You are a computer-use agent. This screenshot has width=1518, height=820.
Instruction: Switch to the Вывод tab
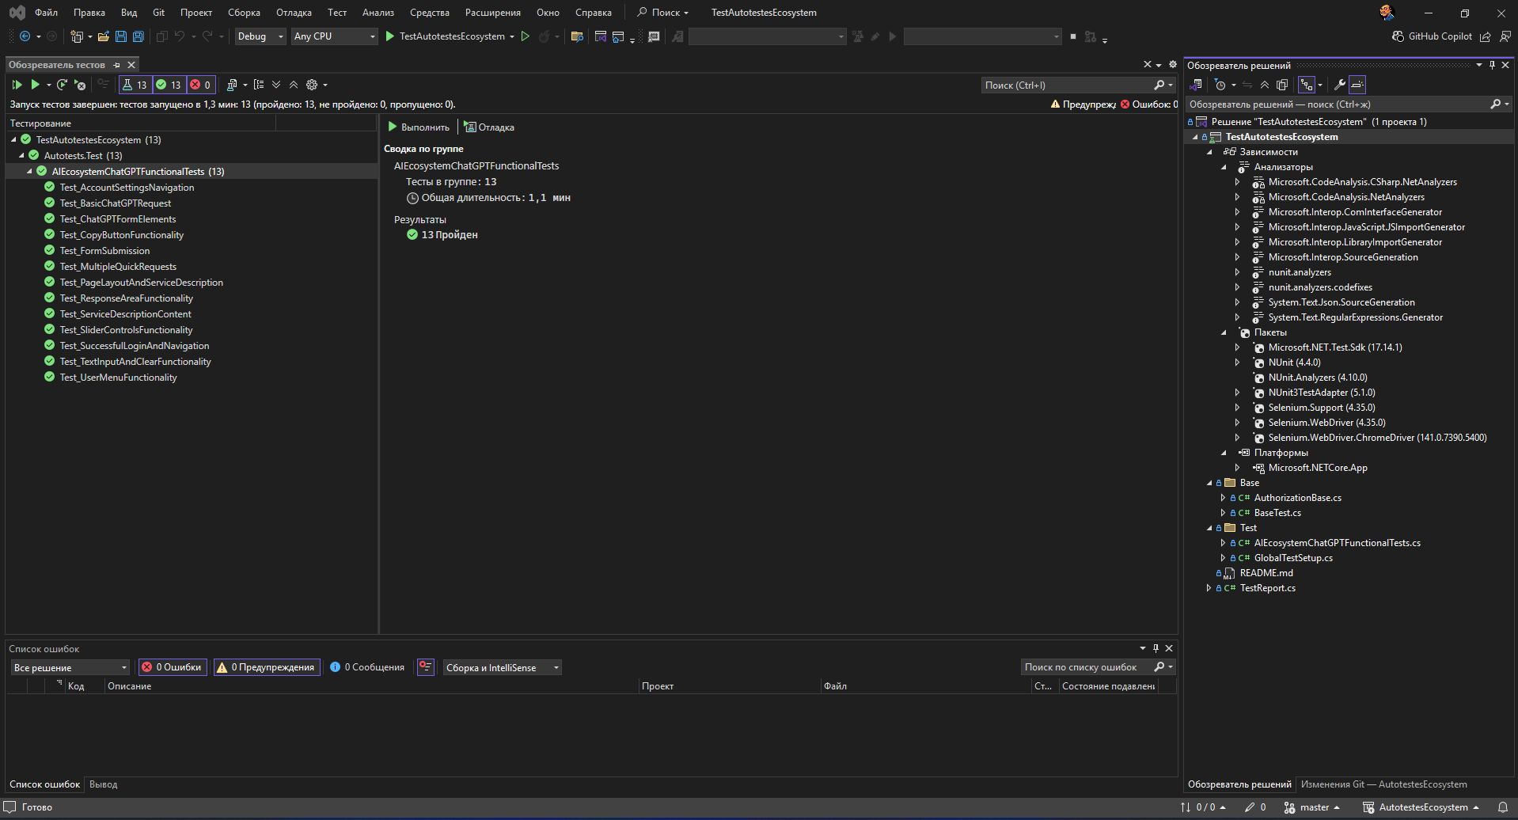103,784
